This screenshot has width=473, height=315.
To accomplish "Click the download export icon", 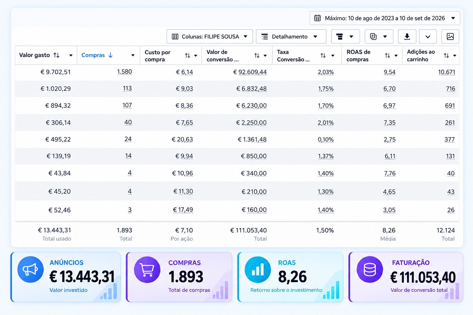I will tap(407, 37).
